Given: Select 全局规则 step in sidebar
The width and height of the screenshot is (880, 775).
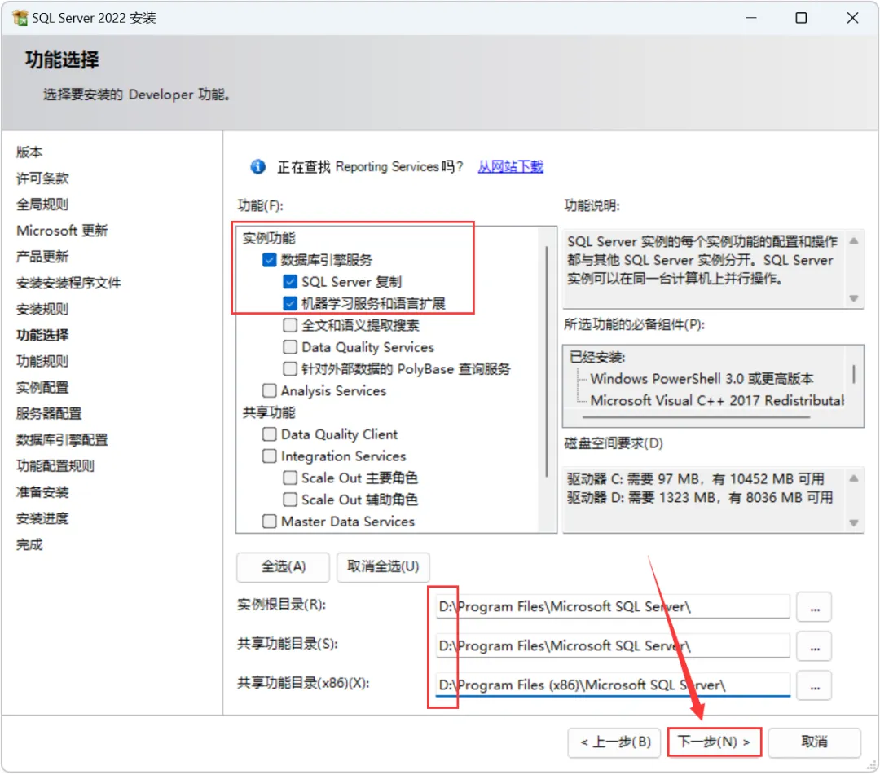Looking at the screenshot, I should pyautogui.click(x=42, y=205).
